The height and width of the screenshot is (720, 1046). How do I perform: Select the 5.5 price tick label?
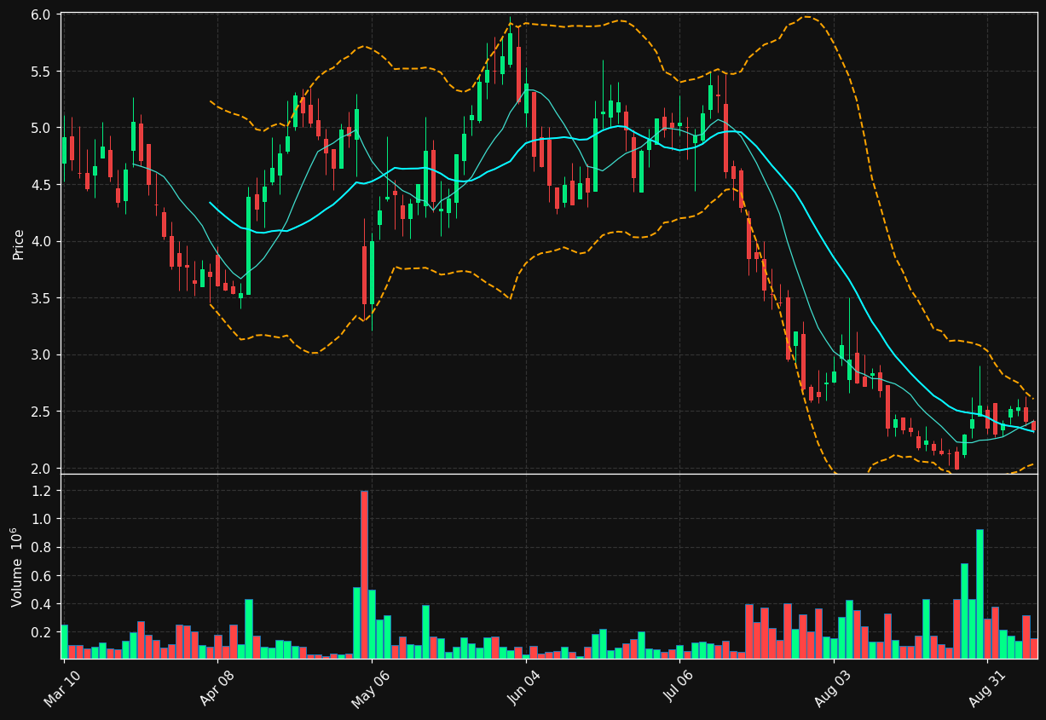click(42, 72)
